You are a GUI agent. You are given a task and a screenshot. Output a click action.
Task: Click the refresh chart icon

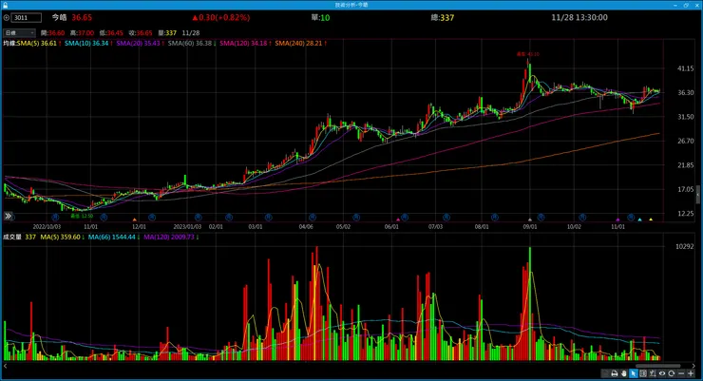pyautogui.click(x=671, y=373)
